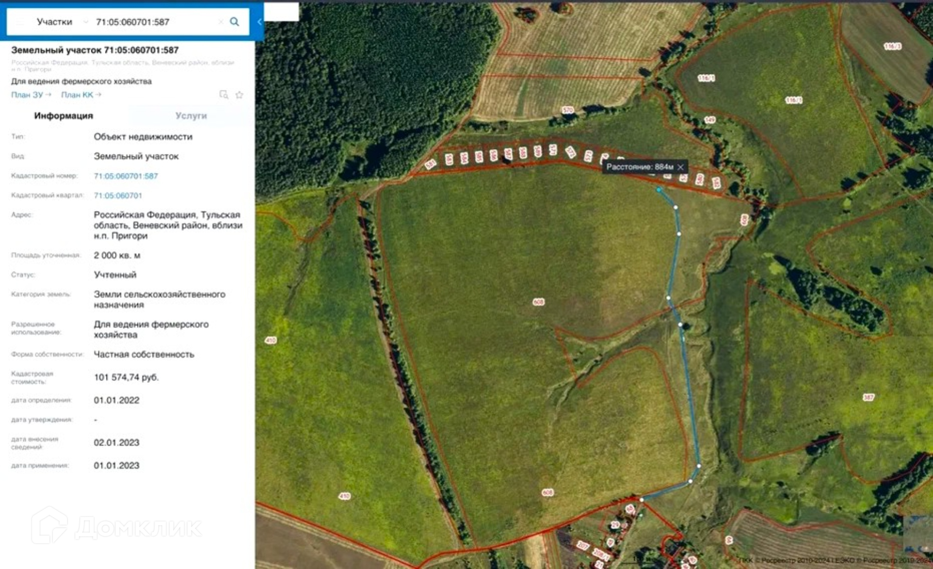Click cadastral number link 71:05:060701:587
This screenshot has width=933, height=569.
tap(126, 176)
